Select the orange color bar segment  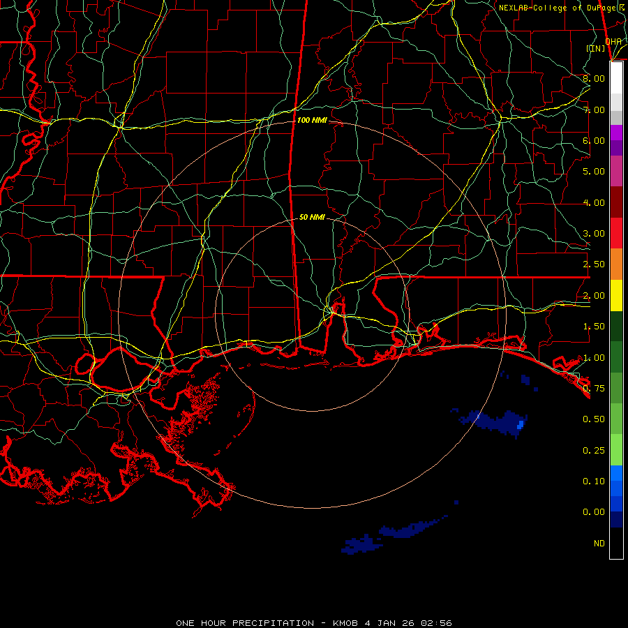click(616, 264)
